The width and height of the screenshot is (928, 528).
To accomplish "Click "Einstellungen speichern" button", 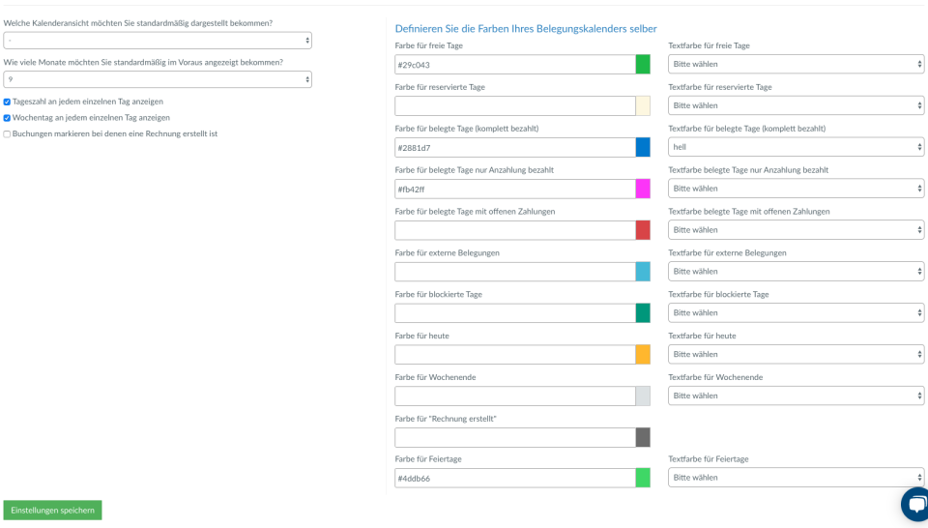I will coord(52,510).
